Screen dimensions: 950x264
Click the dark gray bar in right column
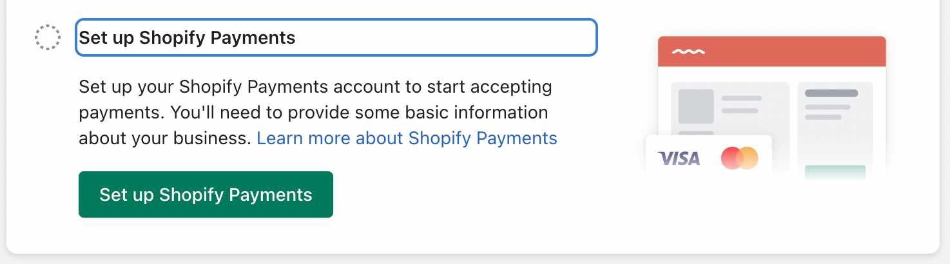(x=831, y=93)
